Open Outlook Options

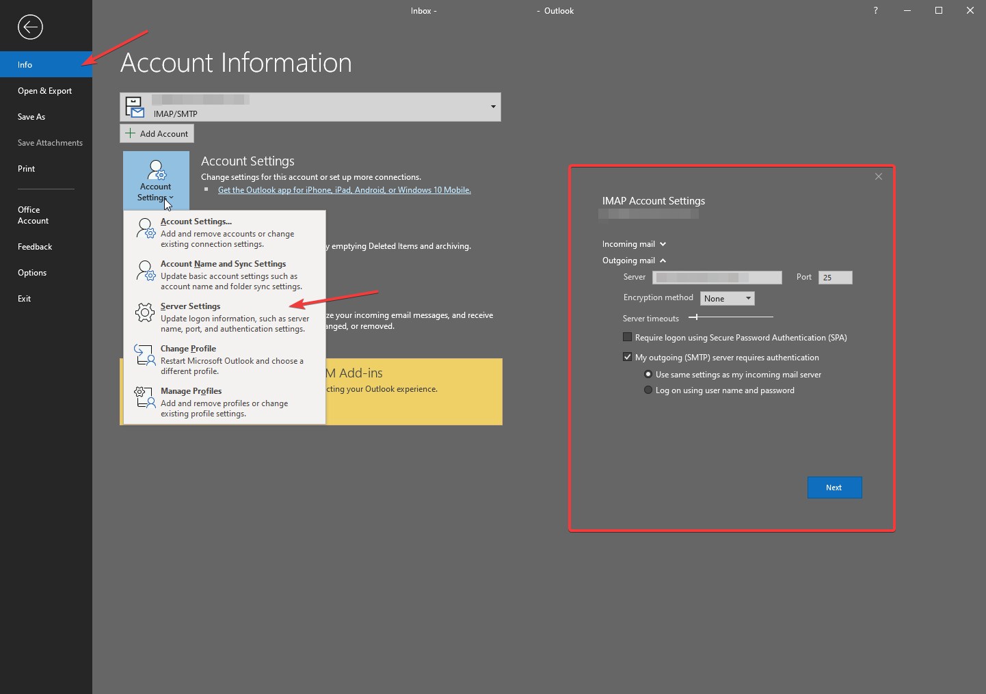pos(46,273)
